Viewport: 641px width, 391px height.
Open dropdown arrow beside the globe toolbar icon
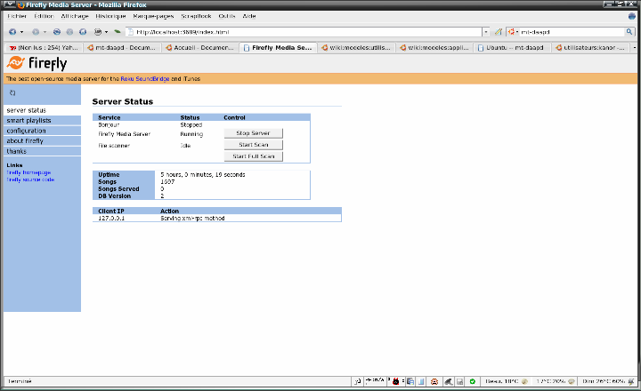tap(106, 32)
